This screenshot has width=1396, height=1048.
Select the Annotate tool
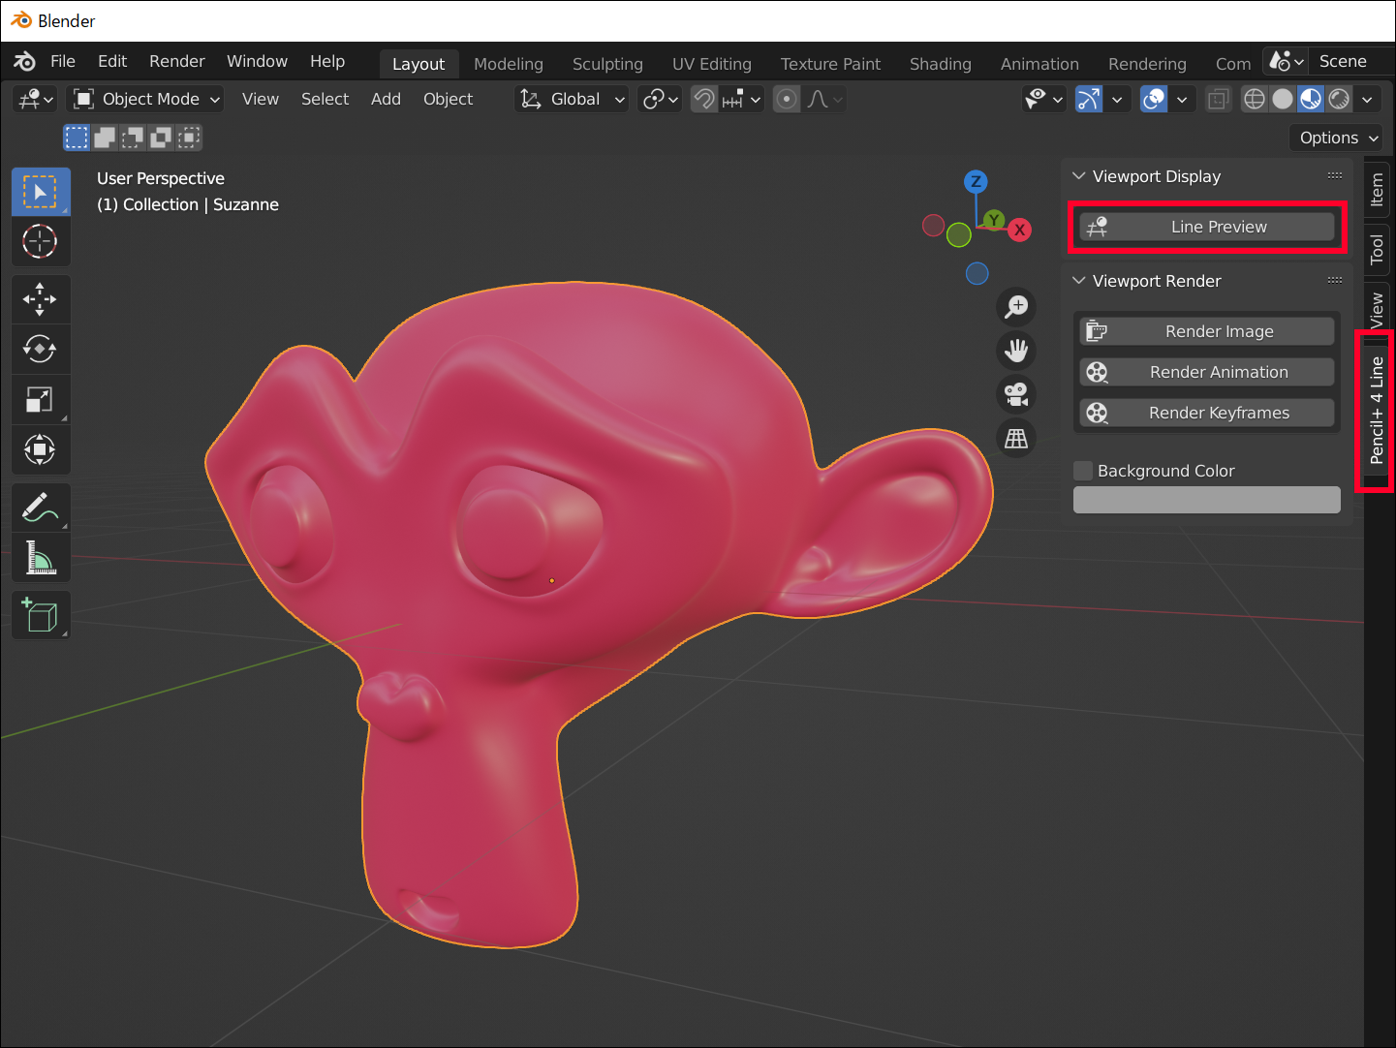pos(40,508)
